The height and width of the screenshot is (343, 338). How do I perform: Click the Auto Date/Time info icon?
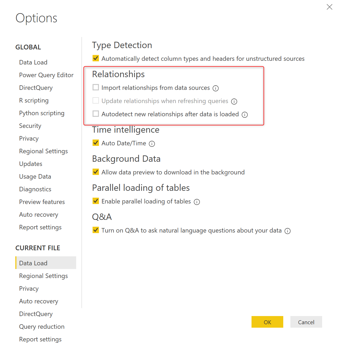[x=152, y=144]
